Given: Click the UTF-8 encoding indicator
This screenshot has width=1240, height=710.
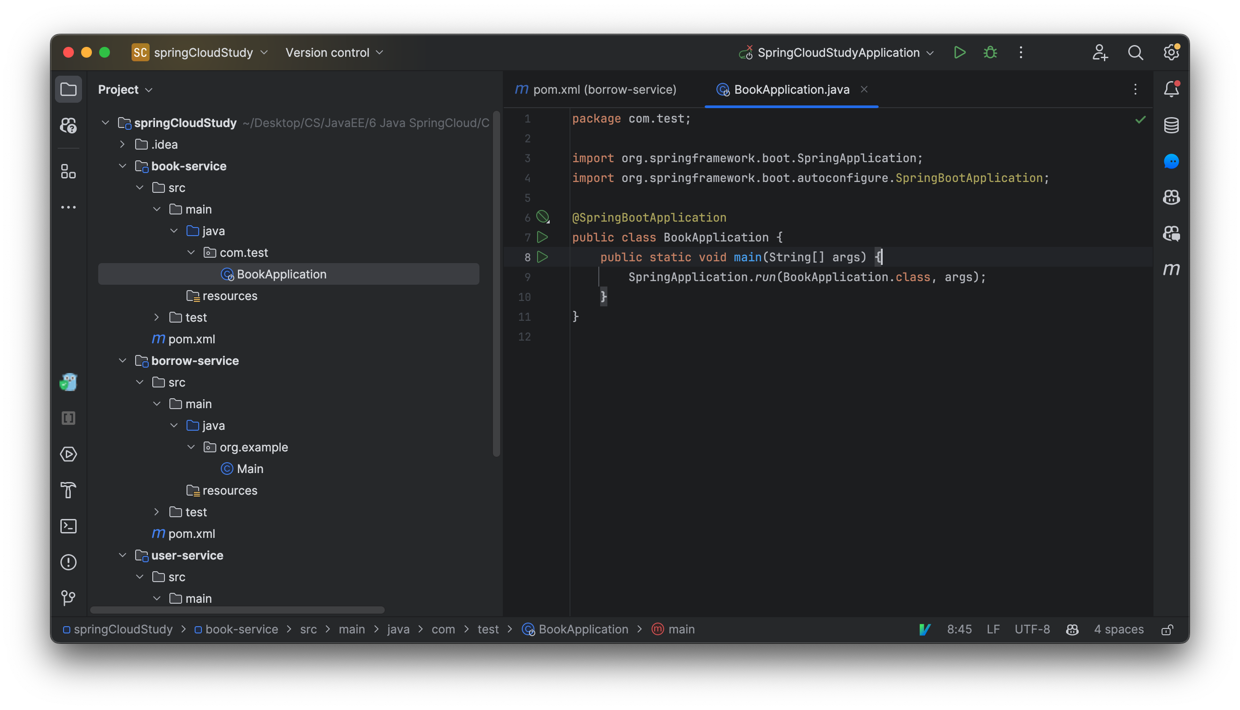Looking at the screenshot, I should click(1032, 629).
